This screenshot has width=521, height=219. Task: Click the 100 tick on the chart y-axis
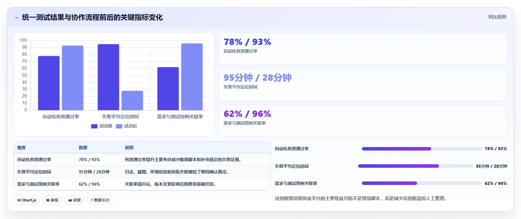pos(23,40)
